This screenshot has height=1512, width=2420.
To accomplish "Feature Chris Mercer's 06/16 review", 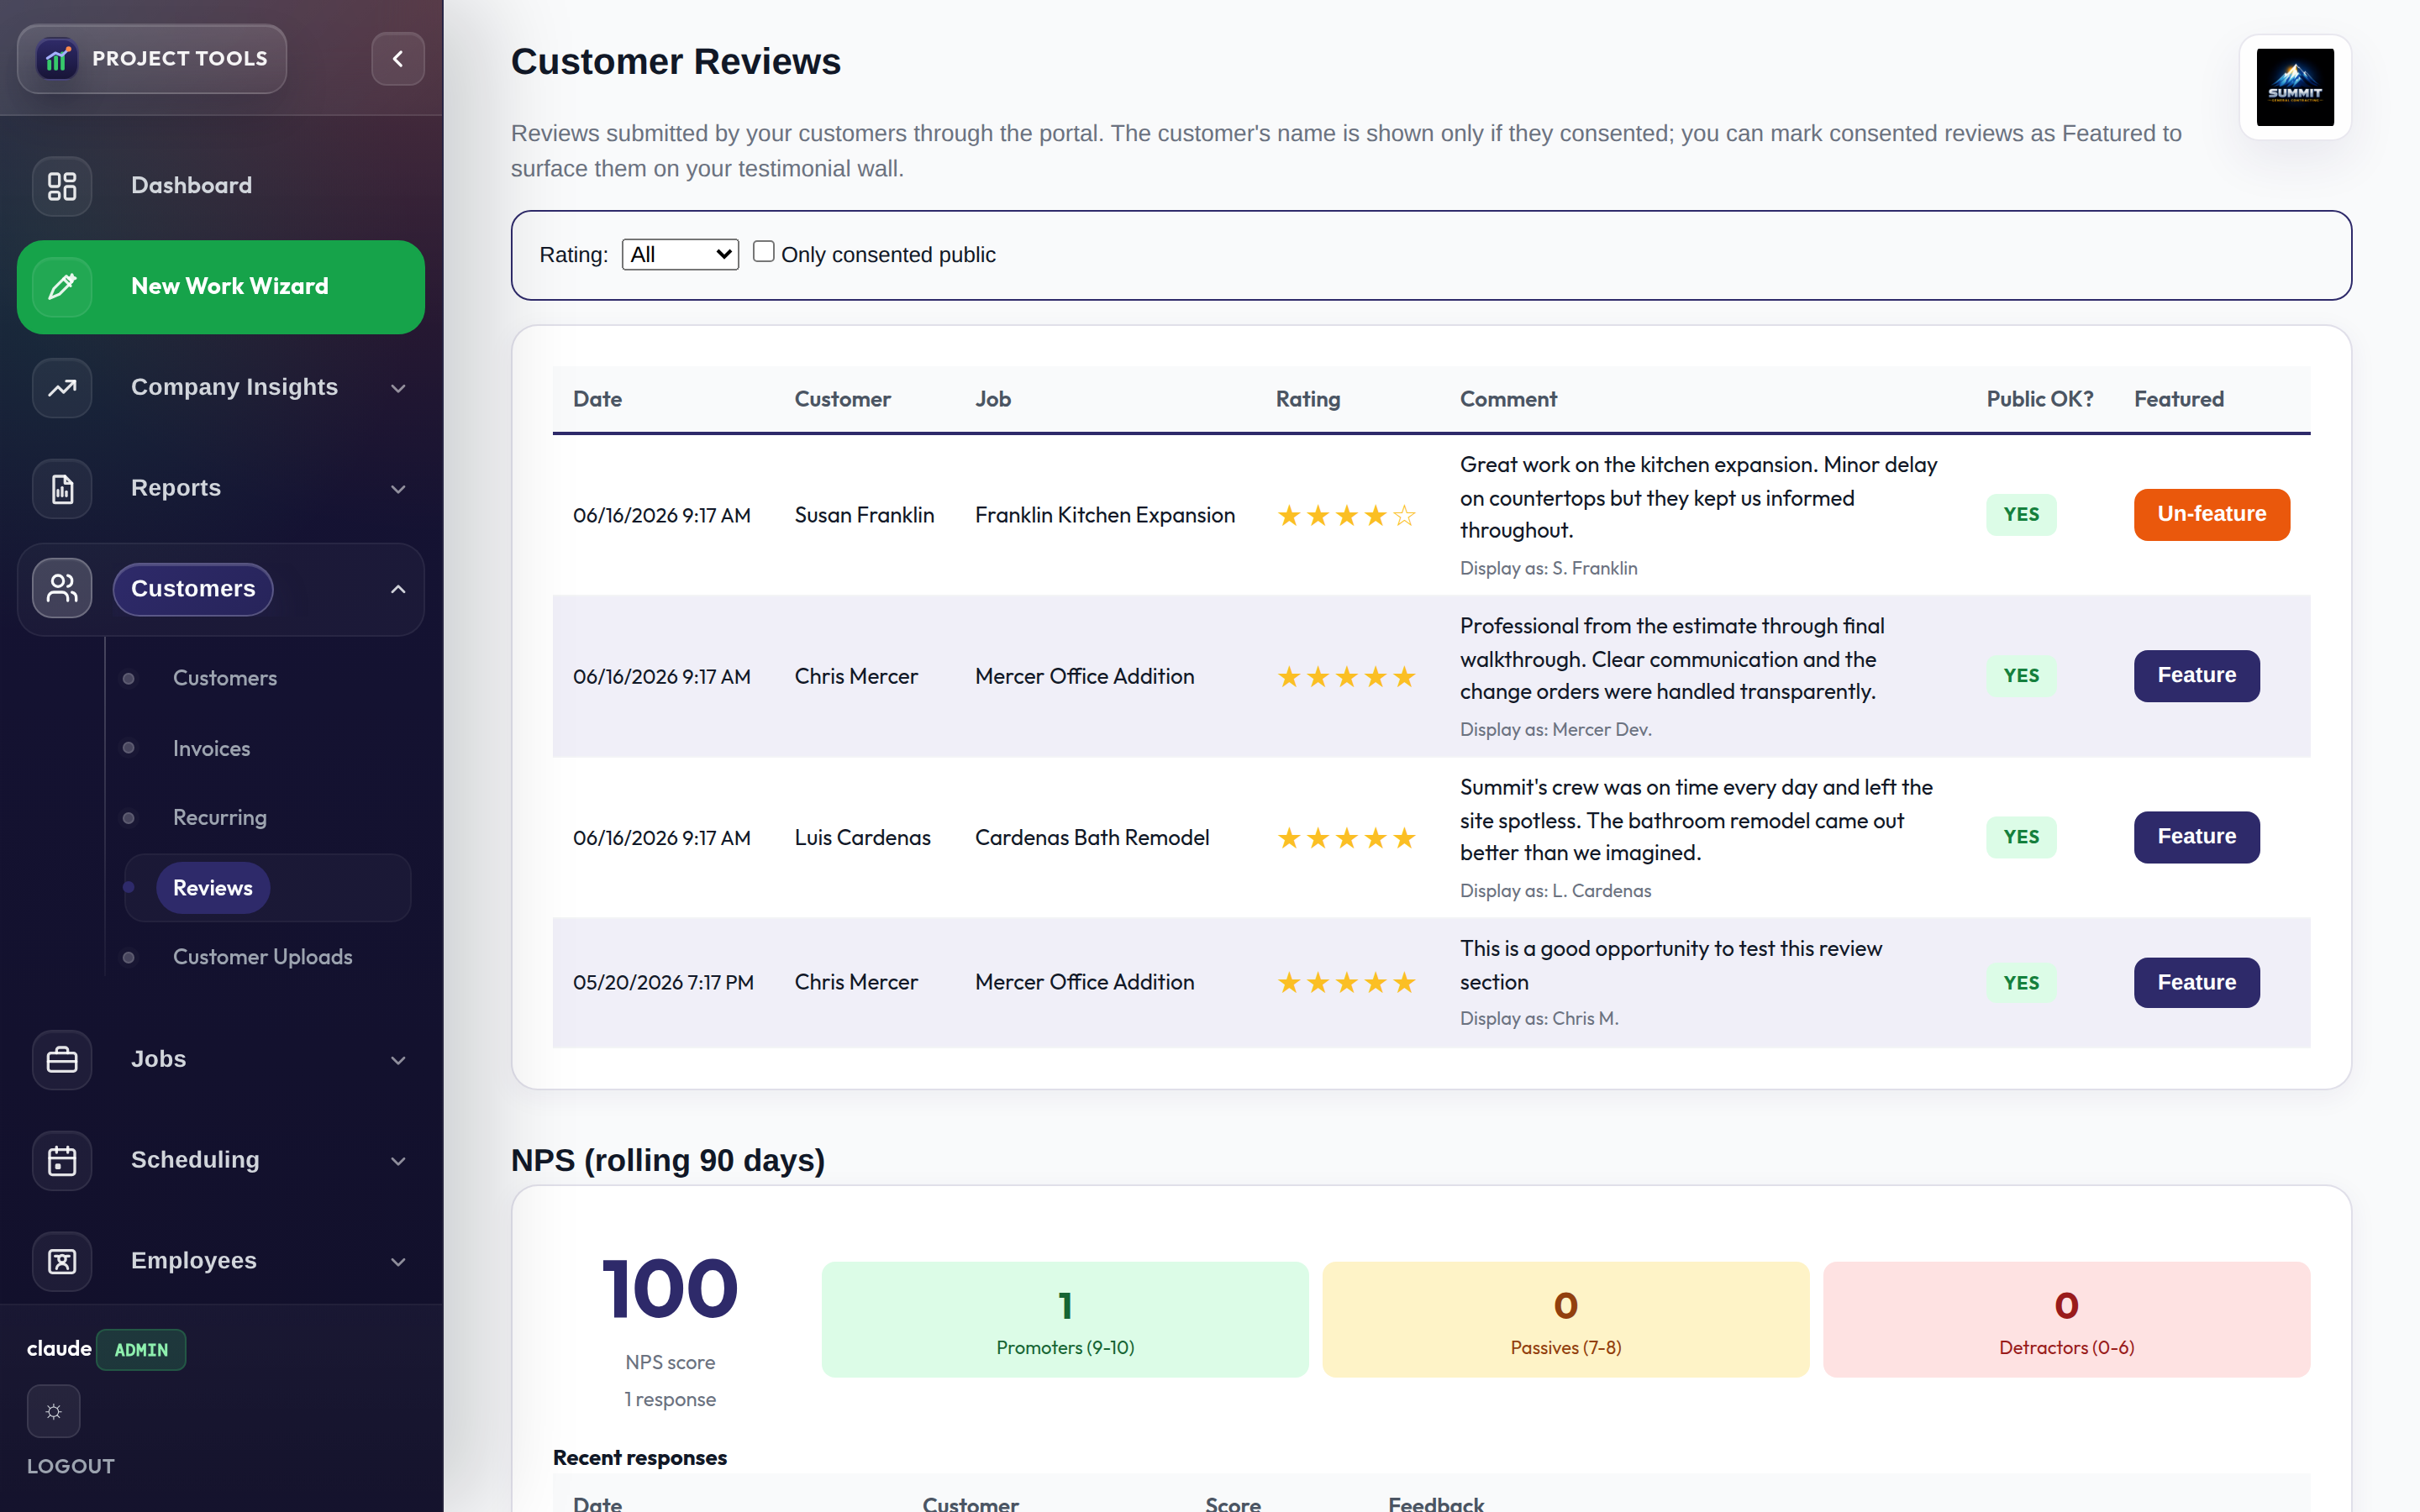I will coord(2196,676).
